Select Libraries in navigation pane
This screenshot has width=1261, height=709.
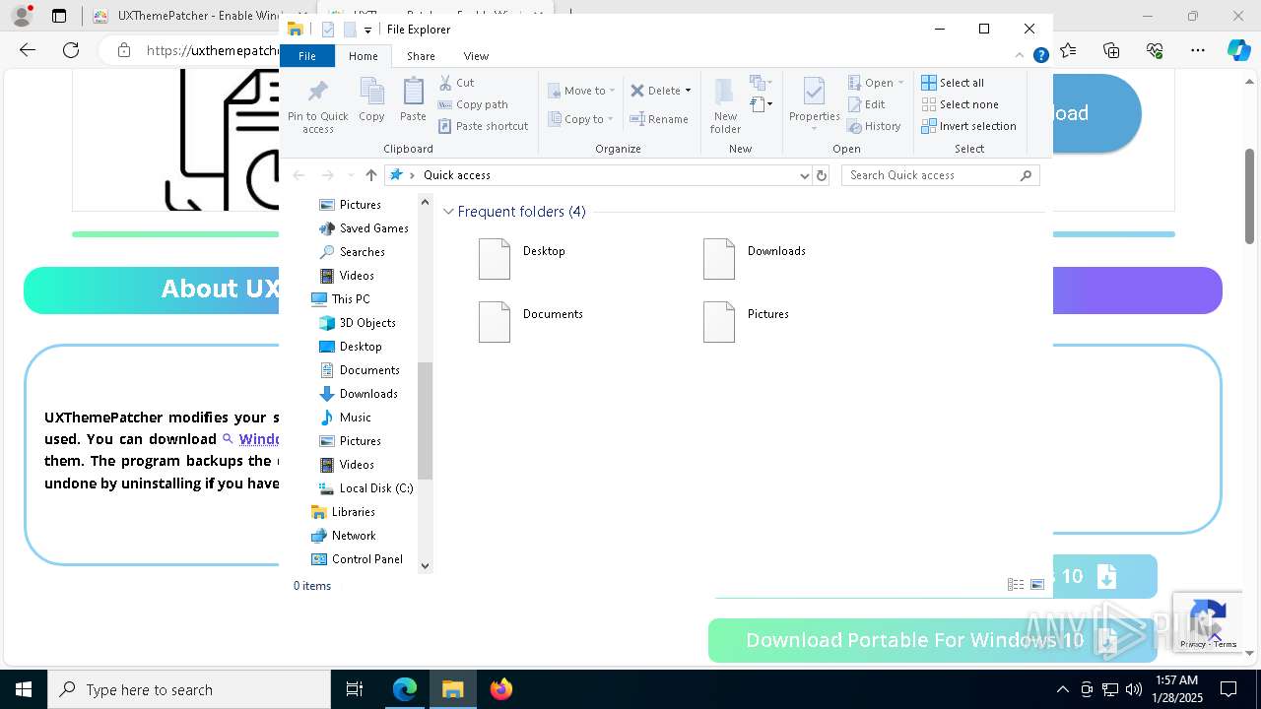click(x=343, y=512)
